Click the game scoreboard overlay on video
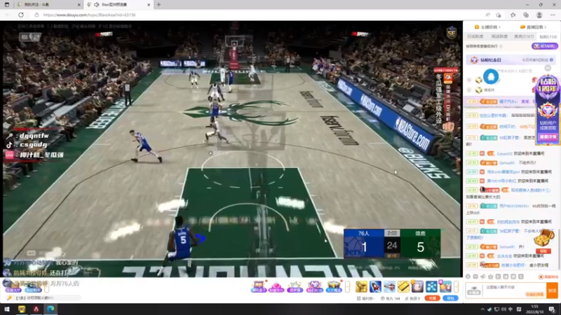Viewport: 561px width, 315px height. [392, 244]
